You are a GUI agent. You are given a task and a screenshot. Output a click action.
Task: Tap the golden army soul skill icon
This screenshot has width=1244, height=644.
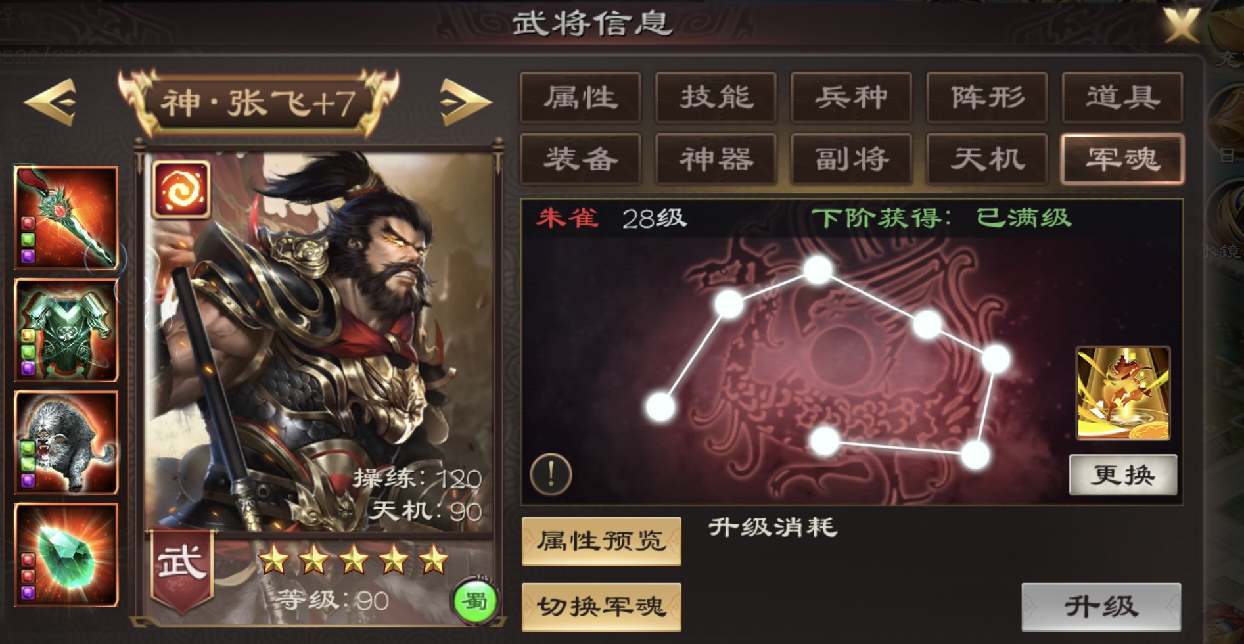(1122, 393)
